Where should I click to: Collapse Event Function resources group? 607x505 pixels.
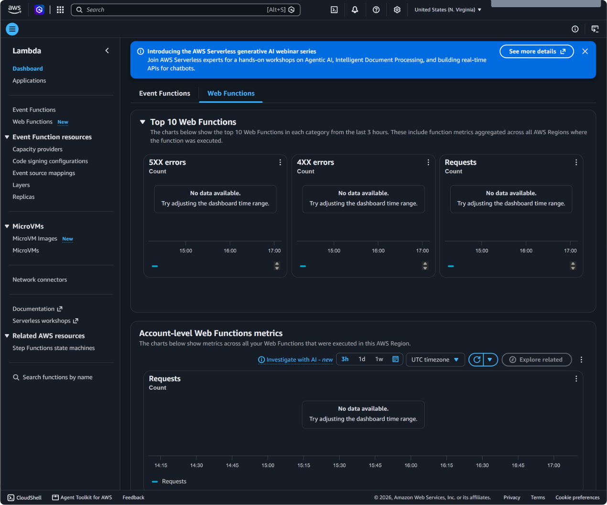[7, 137]
